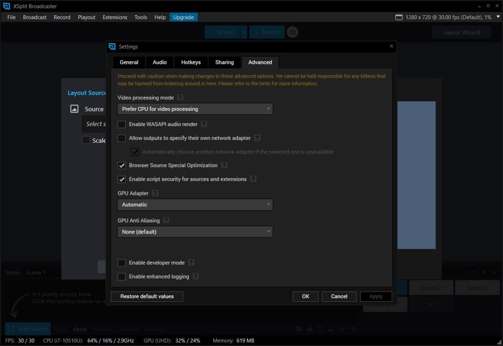Click the move source up arrow icon
This screenshot has height=346, width=503.
[x=353, y=329]
